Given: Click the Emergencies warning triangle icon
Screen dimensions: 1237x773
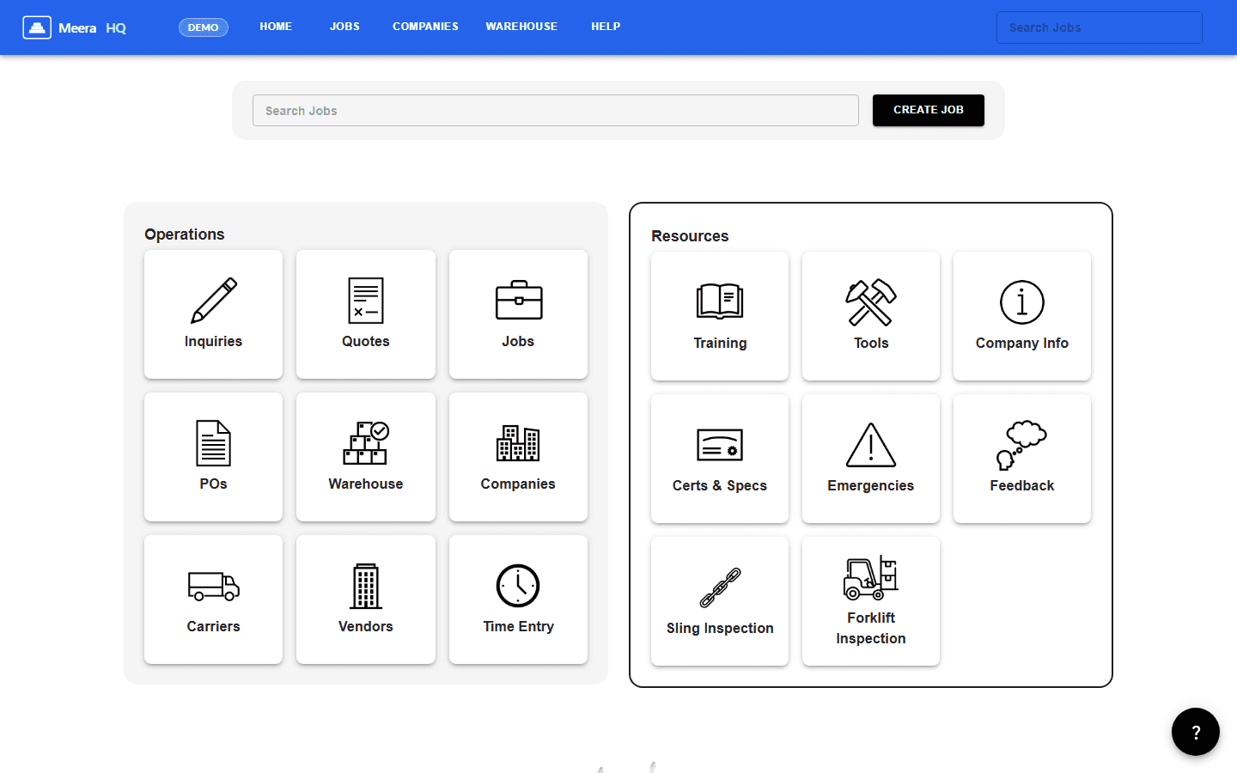Looking at the screenshot, I should (871, 445).
